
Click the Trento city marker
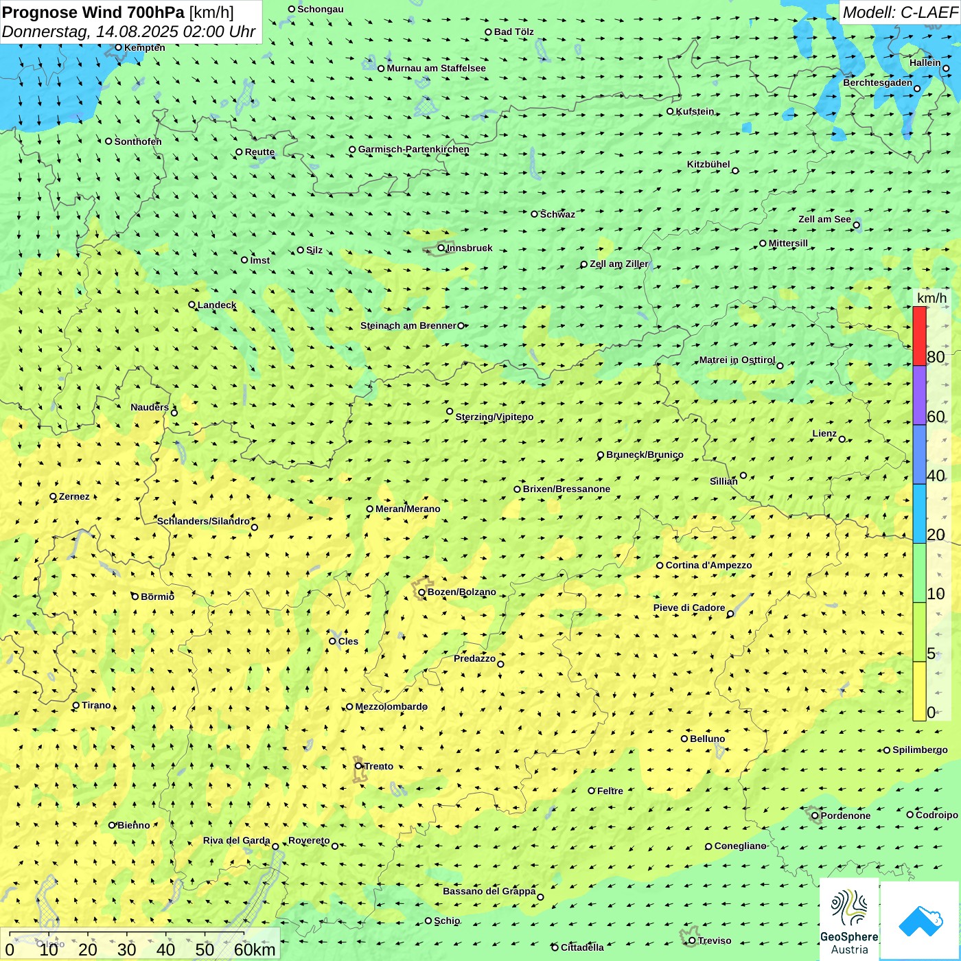358,766
